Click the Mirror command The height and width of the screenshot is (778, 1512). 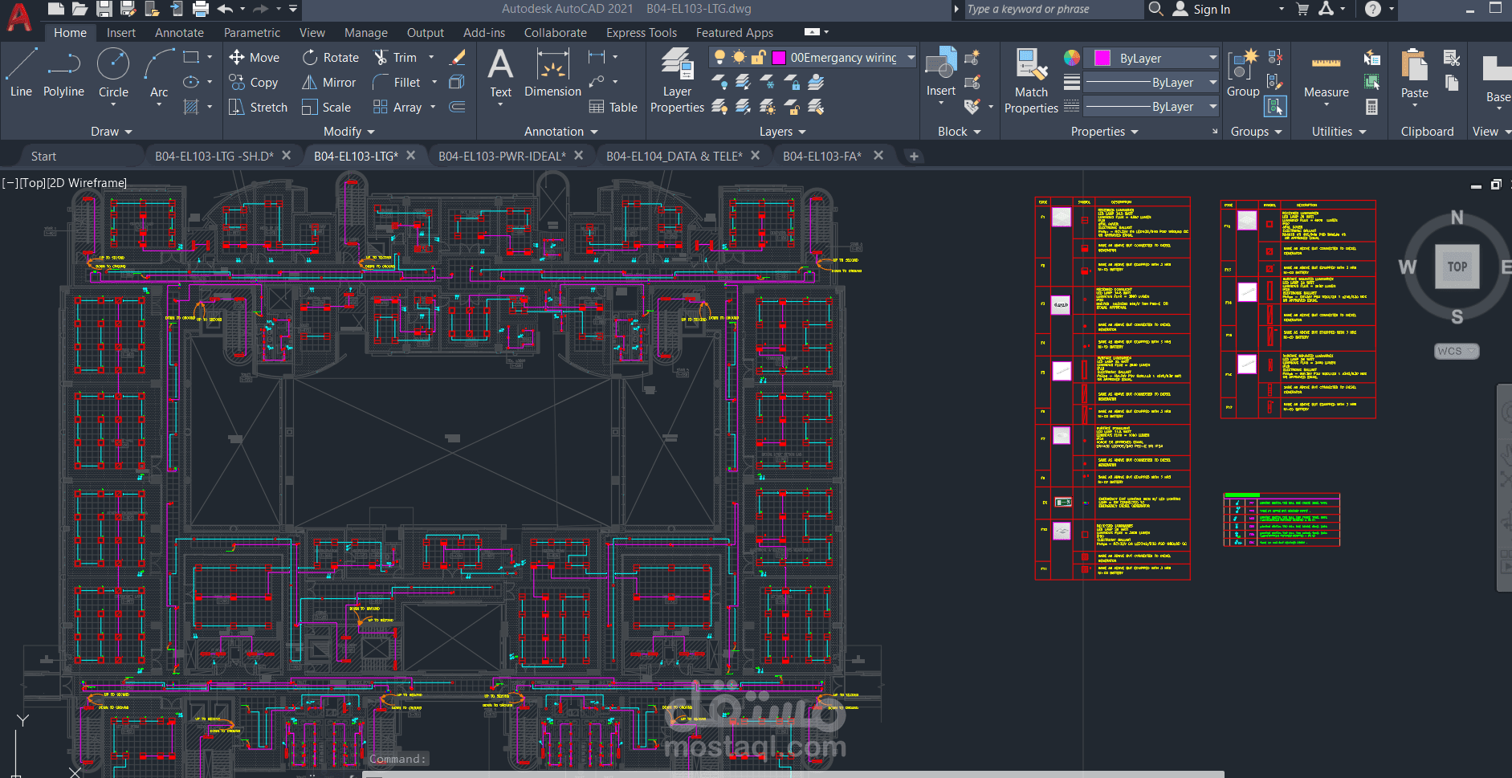tap(328, 83)
